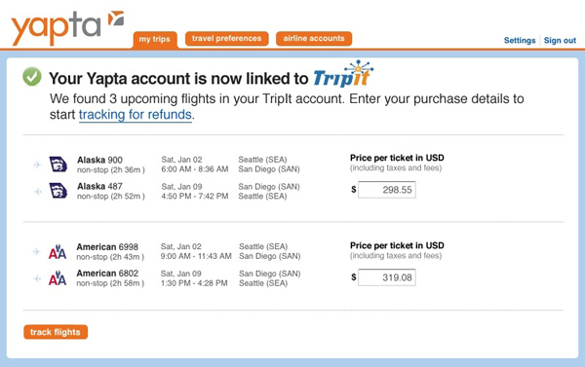Click the Yapta logo

click(x=67, y=28)
